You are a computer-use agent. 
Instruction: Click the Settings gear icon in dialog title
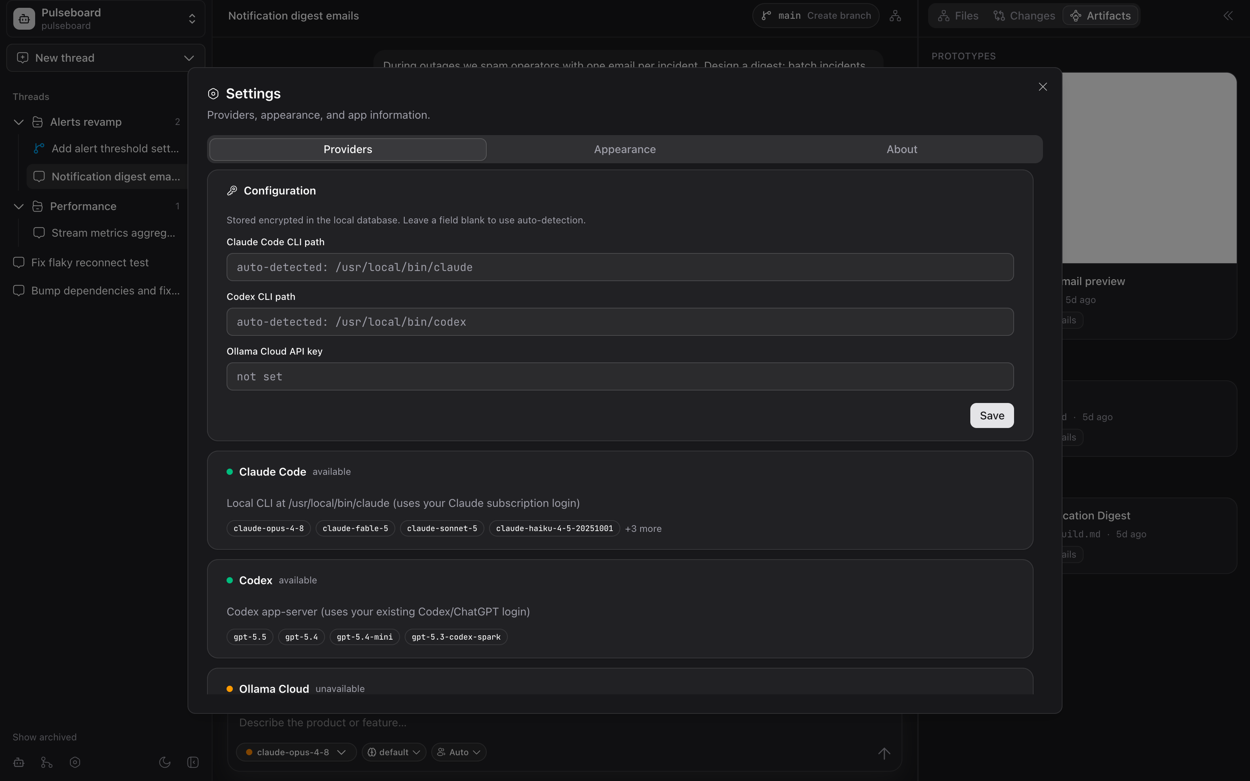(213, 94)
